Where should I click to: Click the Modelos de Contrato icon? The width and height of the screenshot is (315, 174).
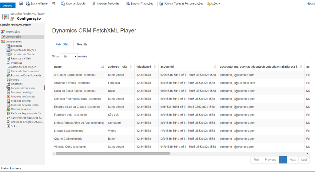(8, 96)
